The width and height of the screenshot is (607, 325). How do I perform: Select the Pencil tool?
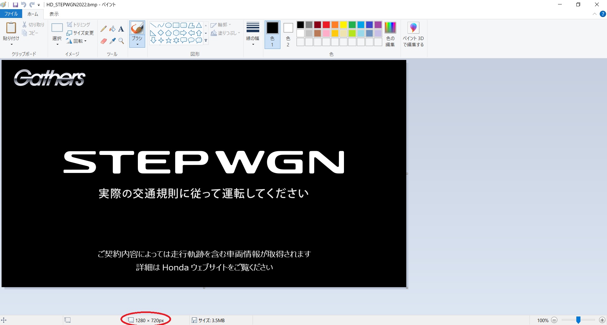(103, 29)
